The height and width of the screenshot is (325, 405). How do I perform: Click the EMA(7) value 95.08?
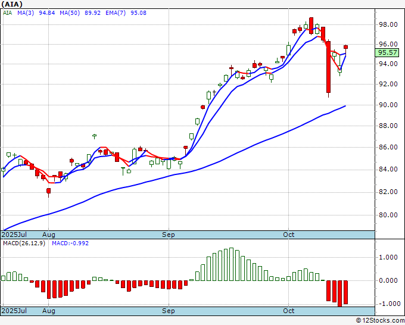[x=138, y=13]
